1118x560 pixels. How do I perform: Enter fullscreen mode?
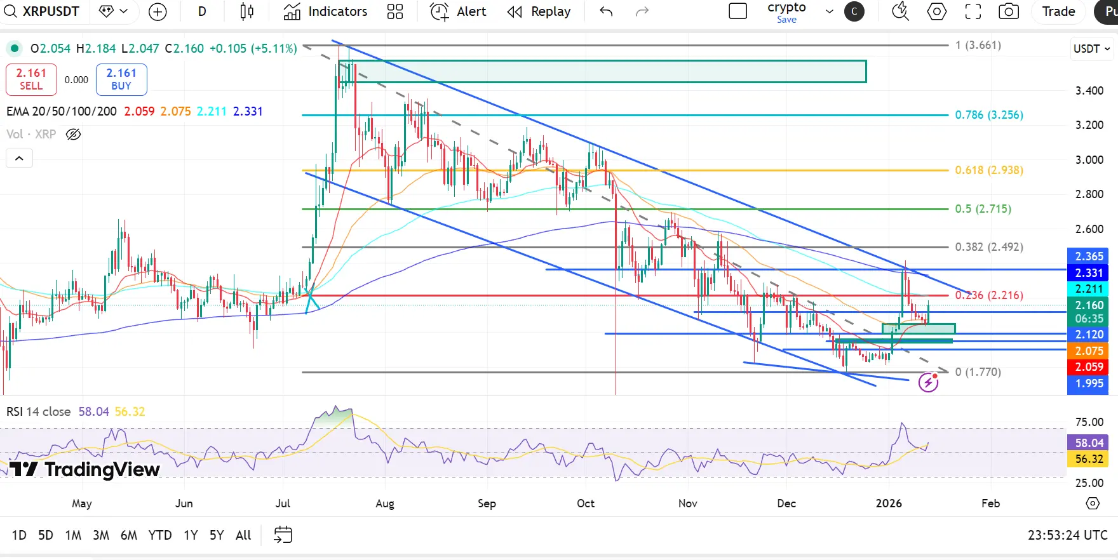tap(973, 11)
